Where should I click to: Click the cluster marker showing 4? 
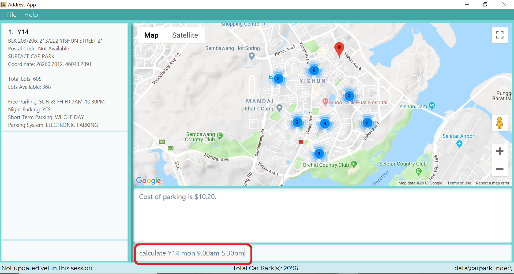click(x=325, y=124)
